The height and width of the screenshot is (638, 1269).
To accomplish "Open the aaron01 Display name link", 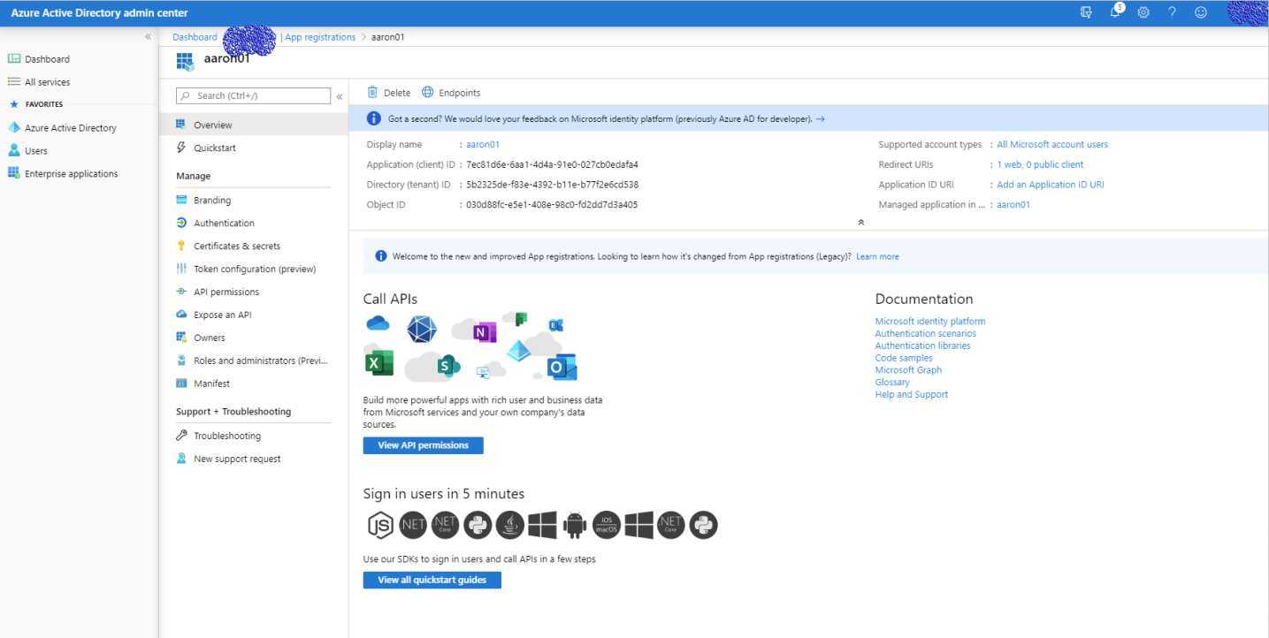I will pos(483,144).
